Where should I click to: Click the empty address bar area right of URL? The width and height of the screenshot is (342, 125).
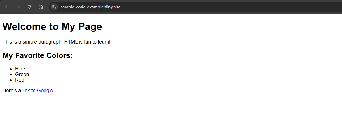[219, 7]
